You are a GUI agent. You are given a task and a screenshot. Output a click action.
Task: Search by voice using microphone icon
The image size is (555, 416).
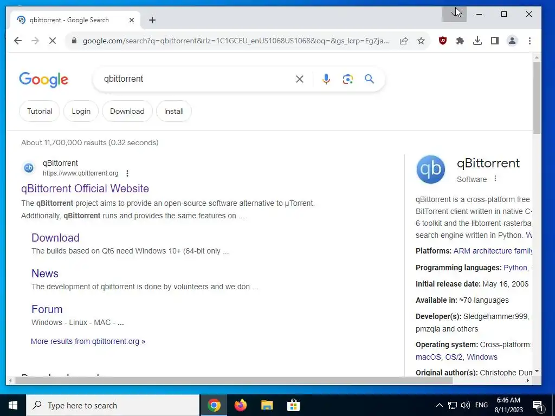pyautogui.click(x=326, y=79)
